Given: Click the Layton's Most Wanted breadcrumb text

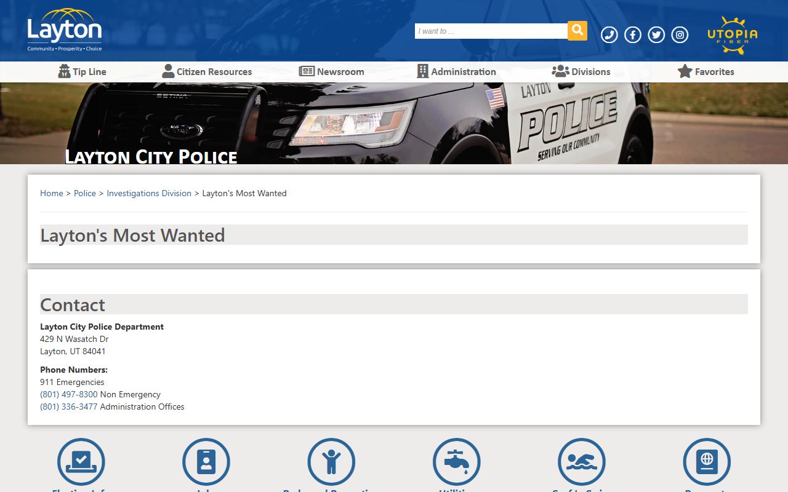Looking at the screenshot, I should (244, 193).
